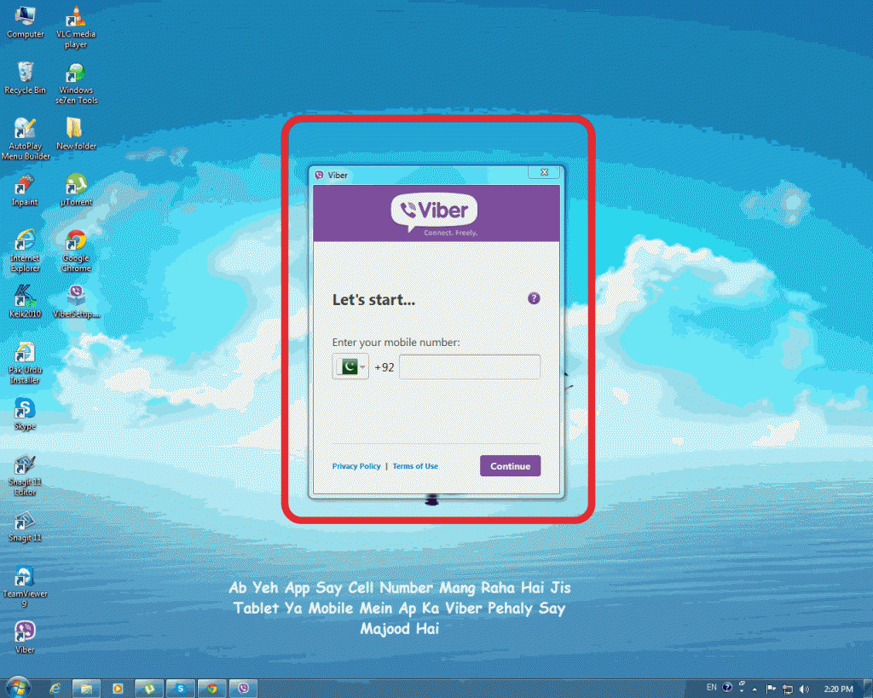The height and width of the screenshot is (698, 873).
Task: Select the Viber desktop shortcut
Action: coord(25,637)
